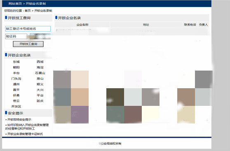Screen dimensions: 230x151
Task: Select 西城 district
Action: 40,62
